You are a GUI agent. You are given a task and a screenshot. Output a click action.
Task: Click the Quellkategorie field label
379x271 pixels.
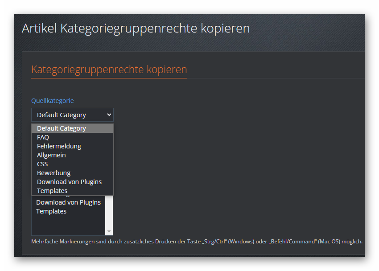click(x=52, y=101)
